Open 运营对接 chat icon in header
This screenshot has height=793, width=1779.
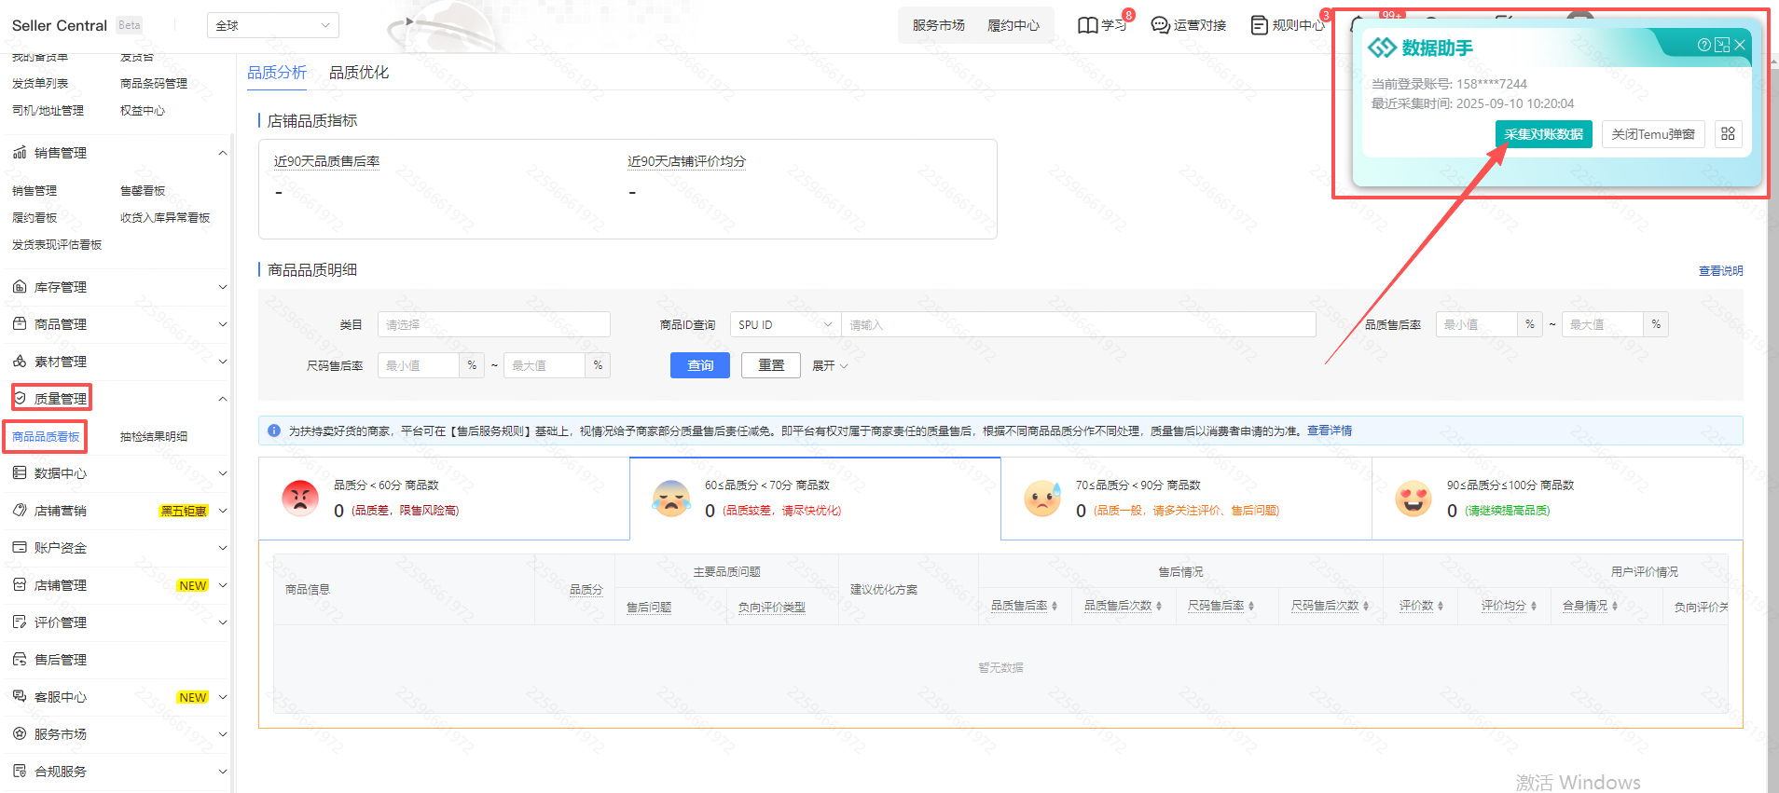(1160, 25)
